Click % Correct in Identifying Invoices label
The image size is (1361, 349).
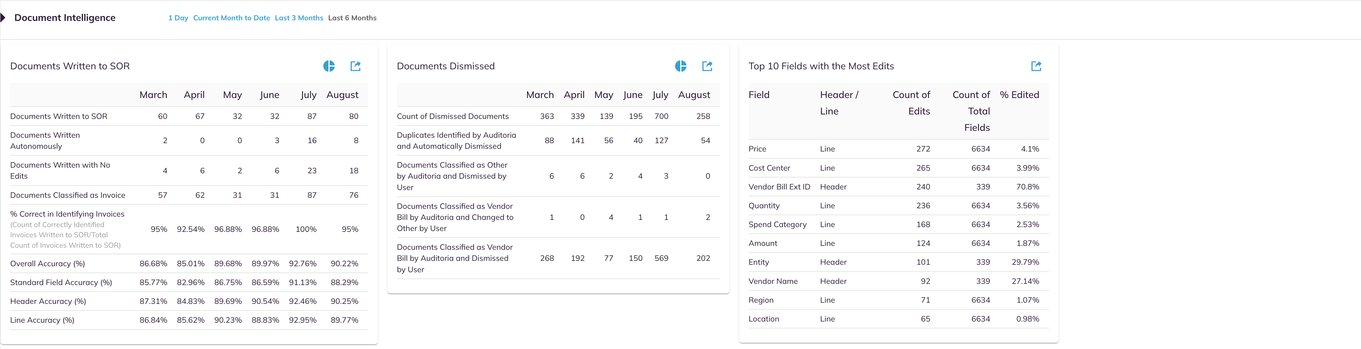click(67, 214)
